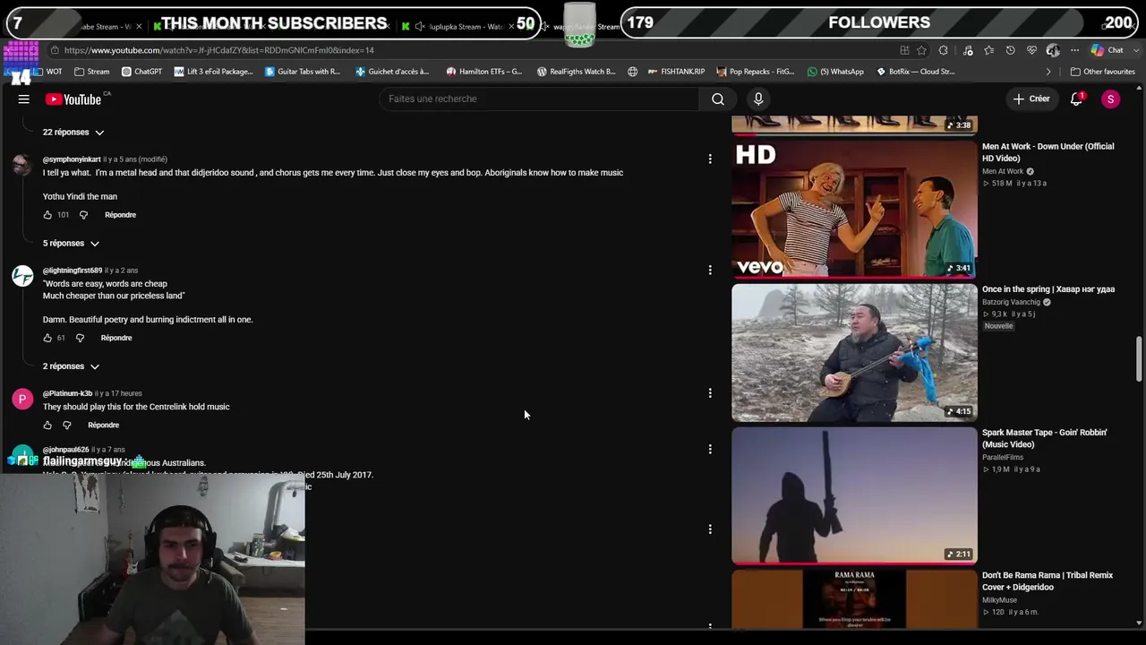Focus the Faites une recherche search box
This screenshot has width=1146, height=645.
point(539,99)
